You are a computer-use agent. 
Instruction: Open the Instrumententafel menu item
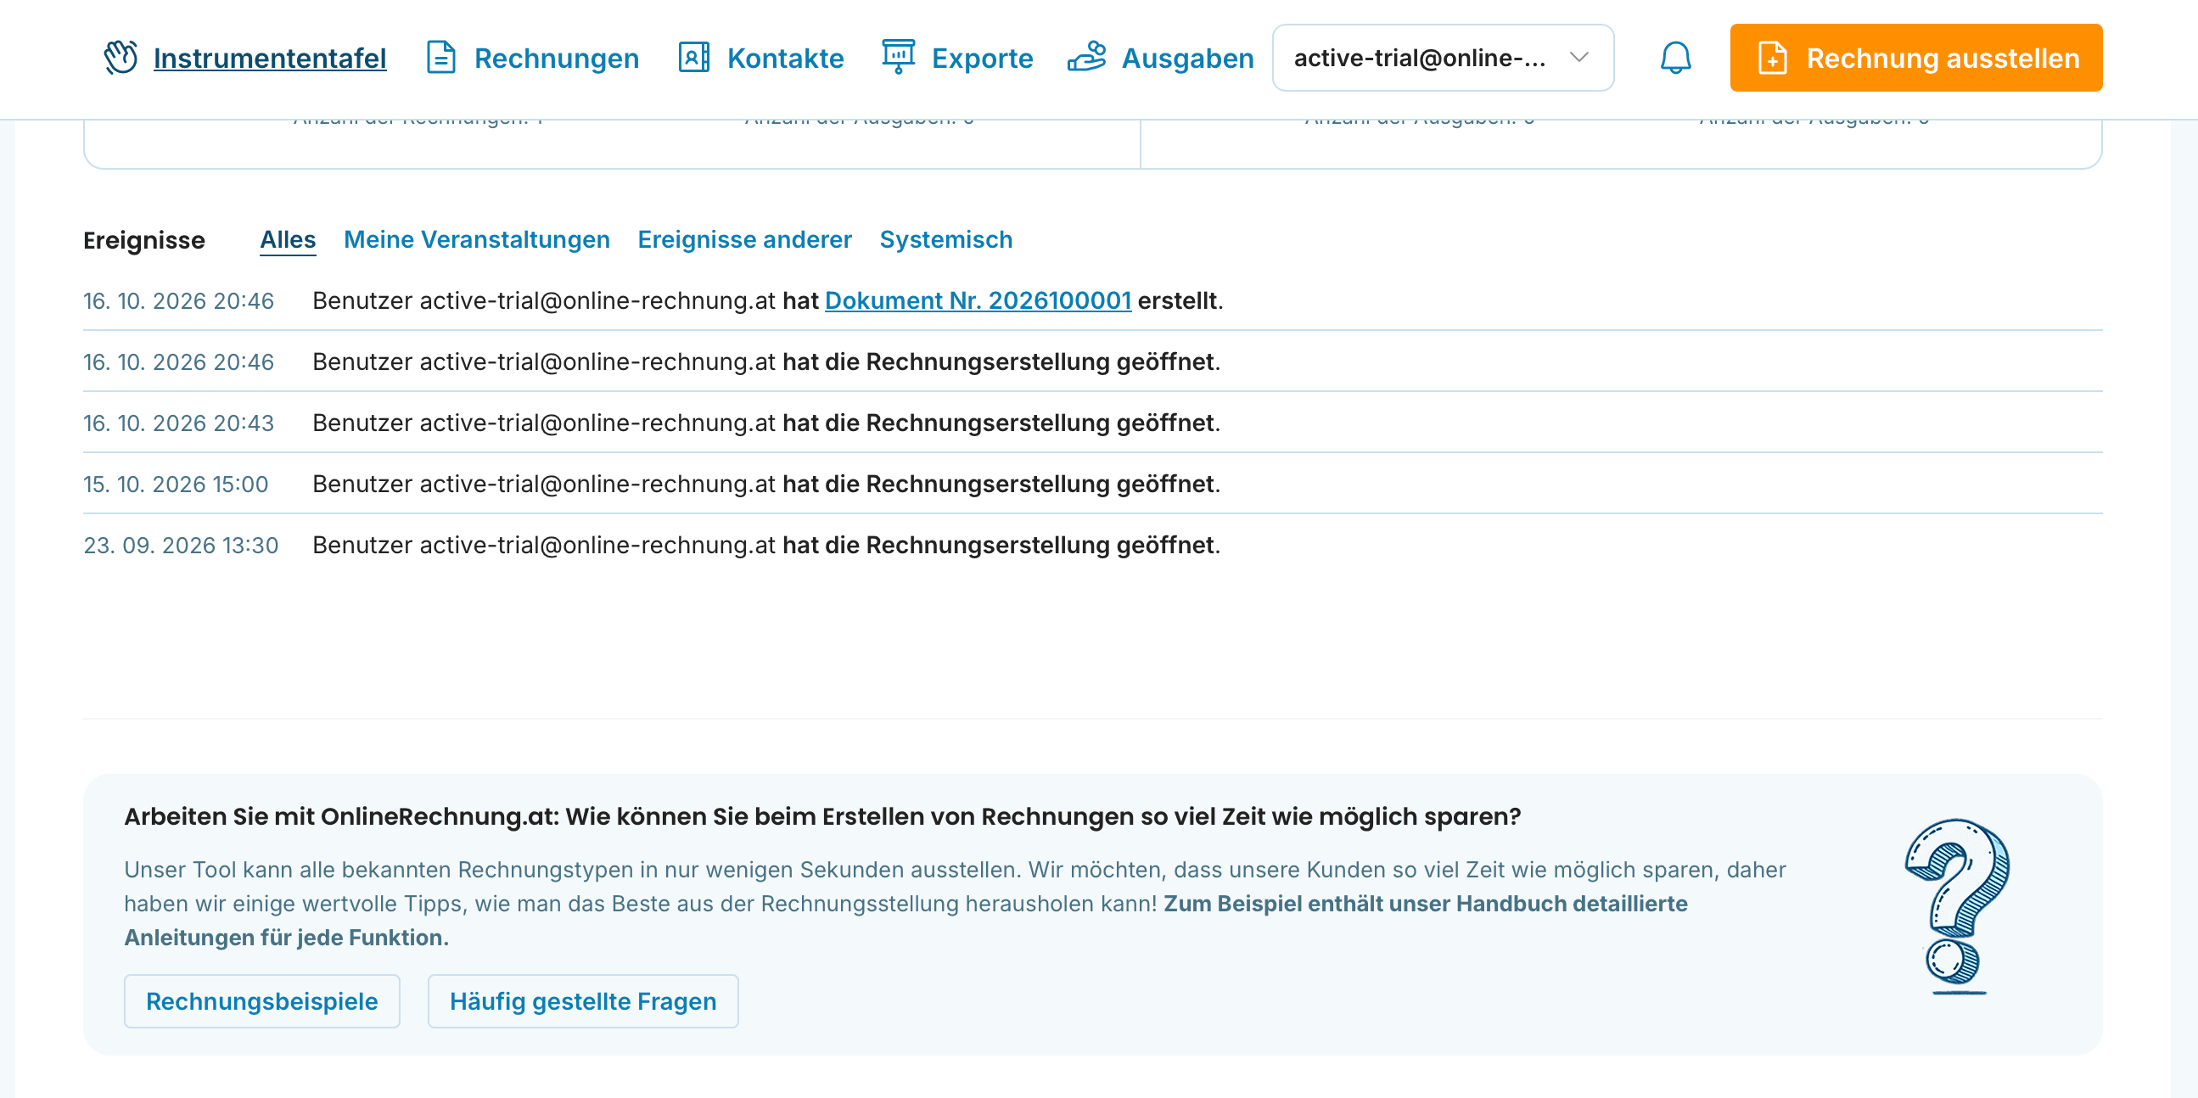tap(270, 58)
